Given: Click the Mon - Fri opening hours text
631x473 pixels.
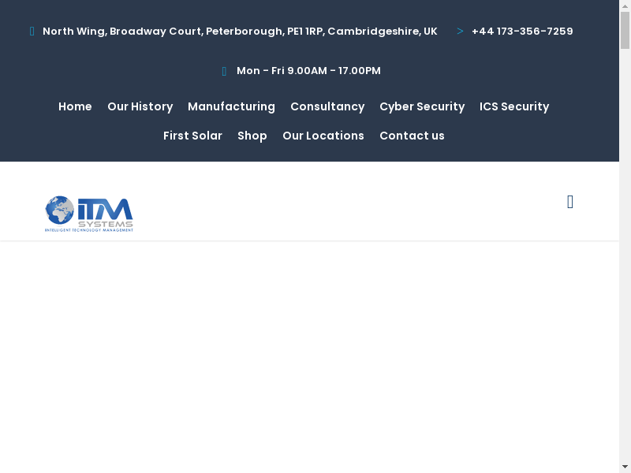Looking at the screenshot, I should (x=308, y=71).
